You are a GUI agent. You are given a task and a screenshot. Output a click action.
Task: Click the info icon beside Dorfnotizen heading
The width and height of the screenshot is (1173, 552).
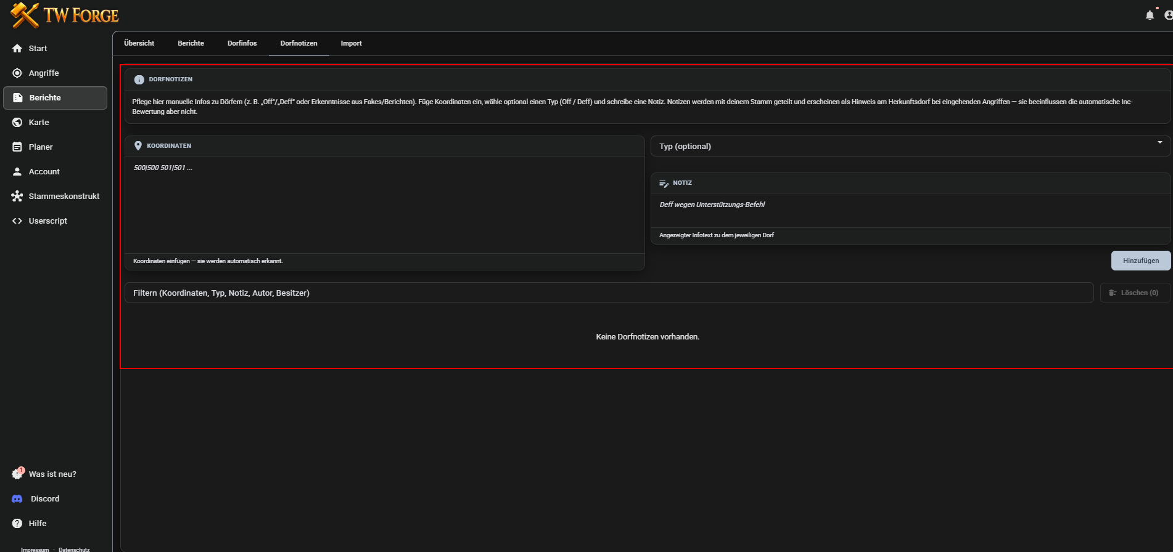[x=139, y=79]
